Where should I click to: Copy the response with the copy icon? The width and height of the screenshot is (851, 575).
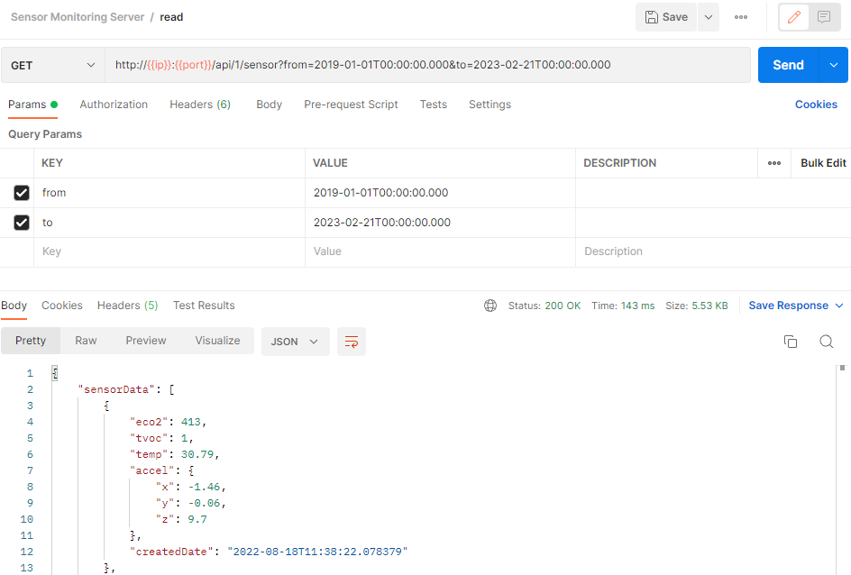[x=791, y=342]
